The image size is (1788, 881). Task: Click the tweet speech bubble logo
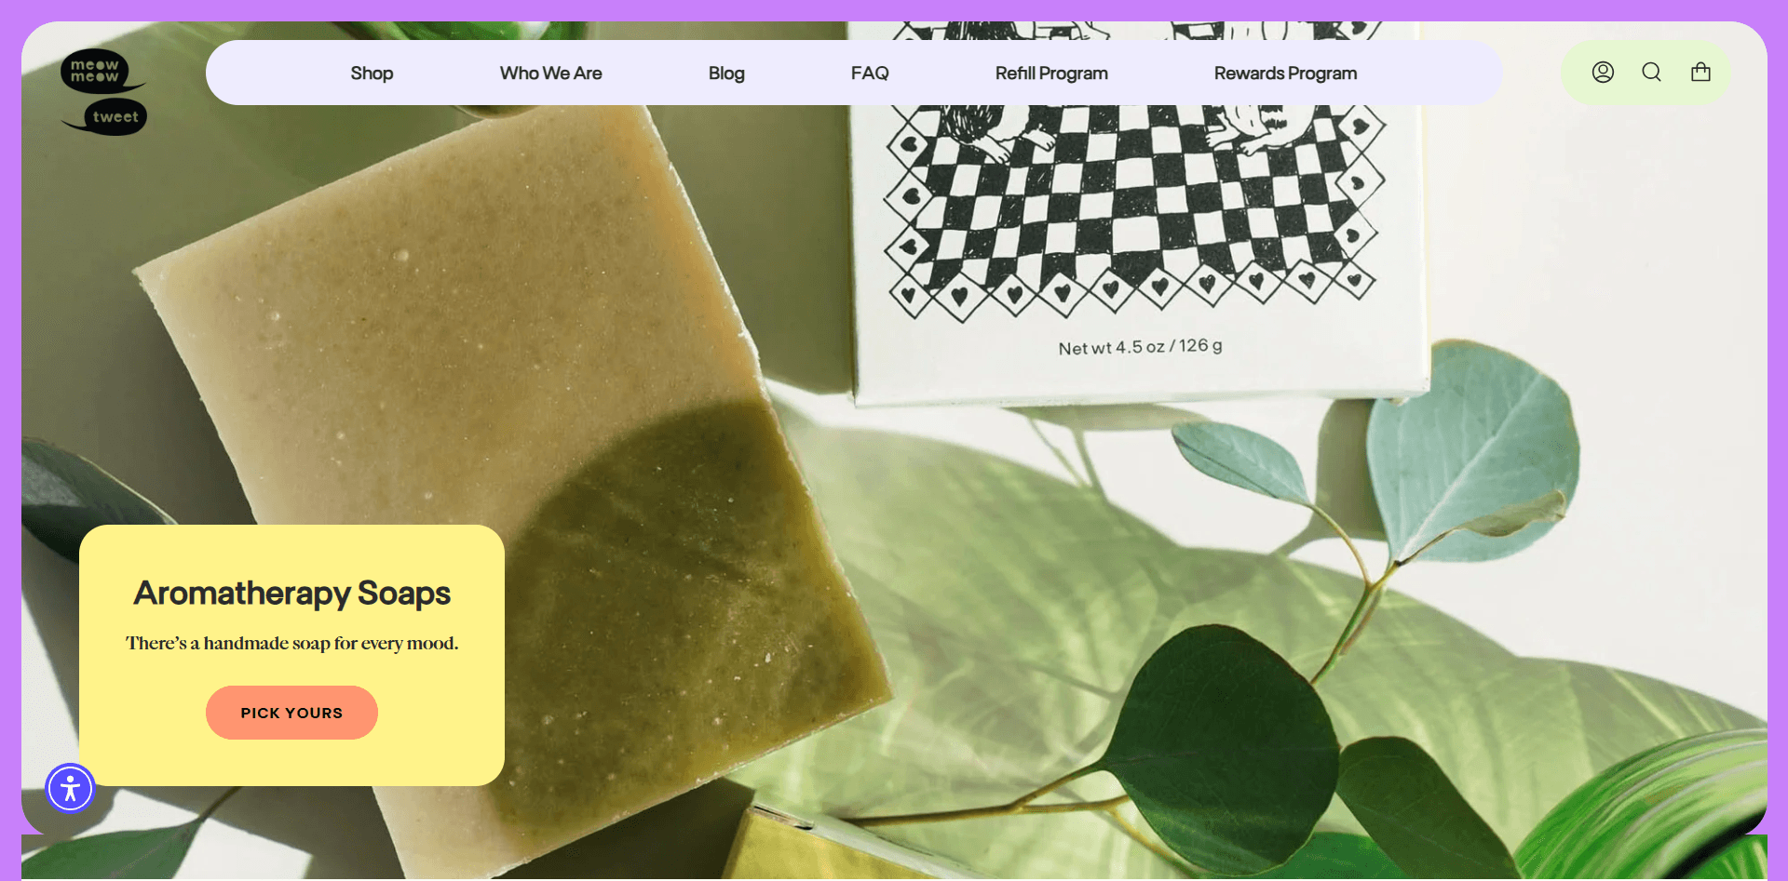[115, 117]
